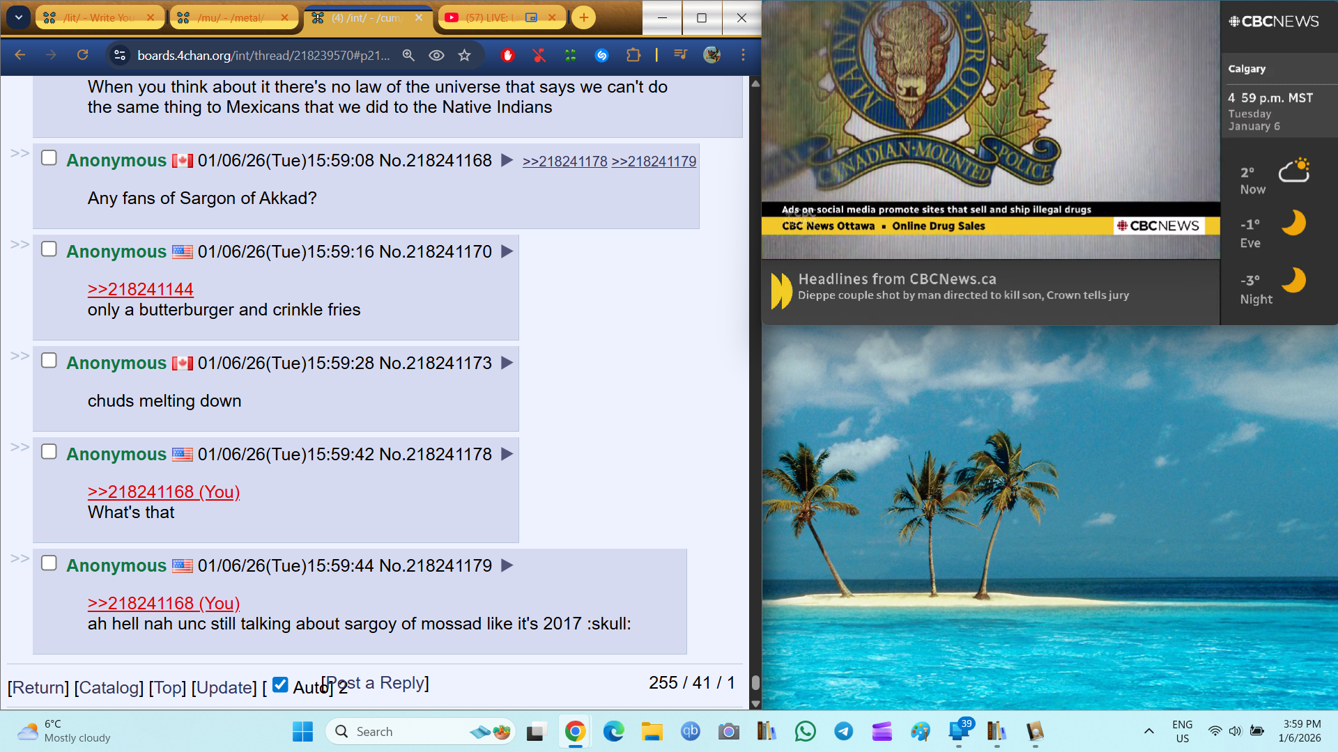The image size is (1338, 752).
Task: Click the [Catalog] link
Action: [109, 688]
